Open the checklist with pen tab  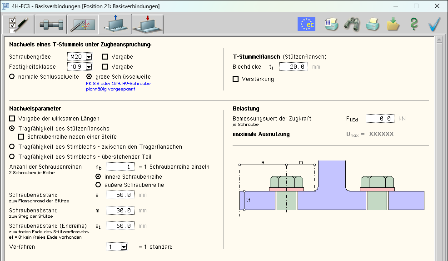click(x=18, y=25)
